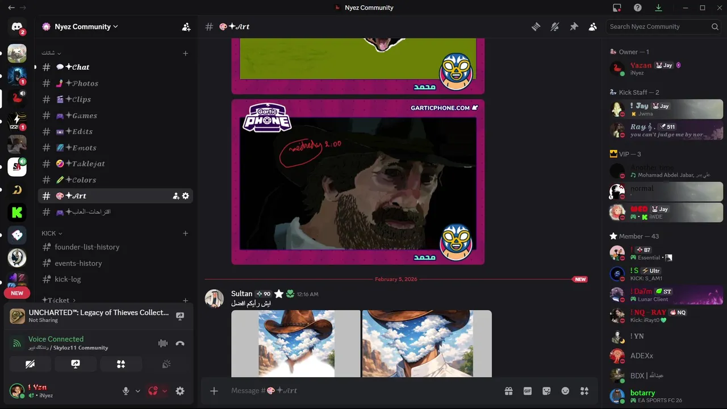
Task: Open attachment plus button in message bar
Action: tap(214, 391)
